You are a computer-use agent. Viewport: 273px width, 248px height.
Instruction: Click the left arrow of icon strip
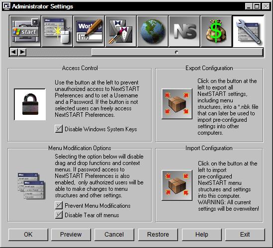(x=14, y=52)
